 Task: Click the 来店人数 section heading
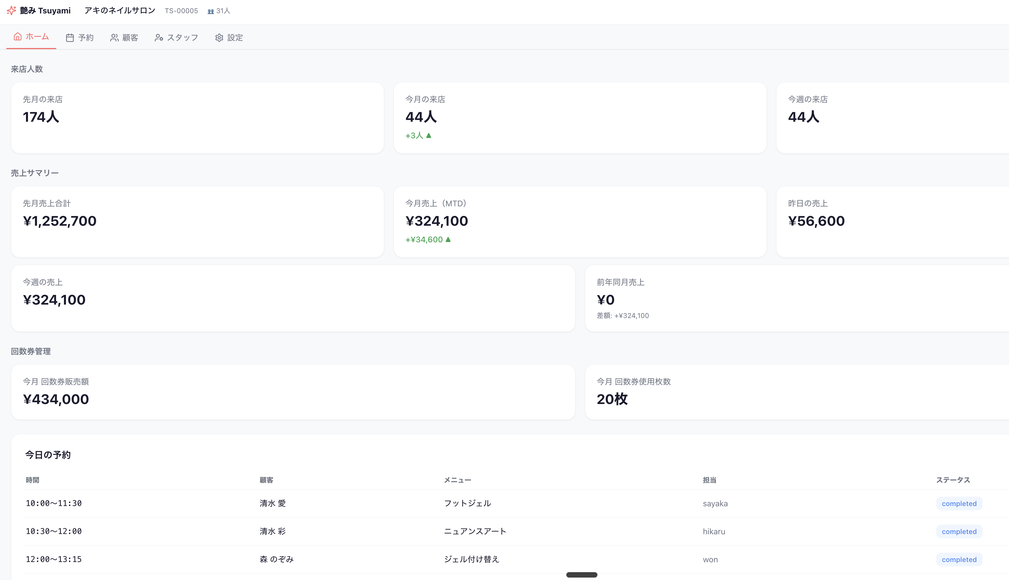[27, 69]
